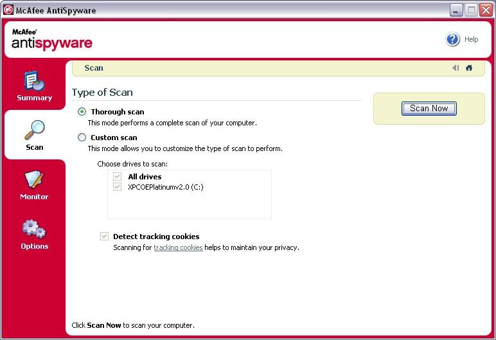Screen dimensions: 496x340
Task: Switch to the Summary tab label
Action: [35, 98]
